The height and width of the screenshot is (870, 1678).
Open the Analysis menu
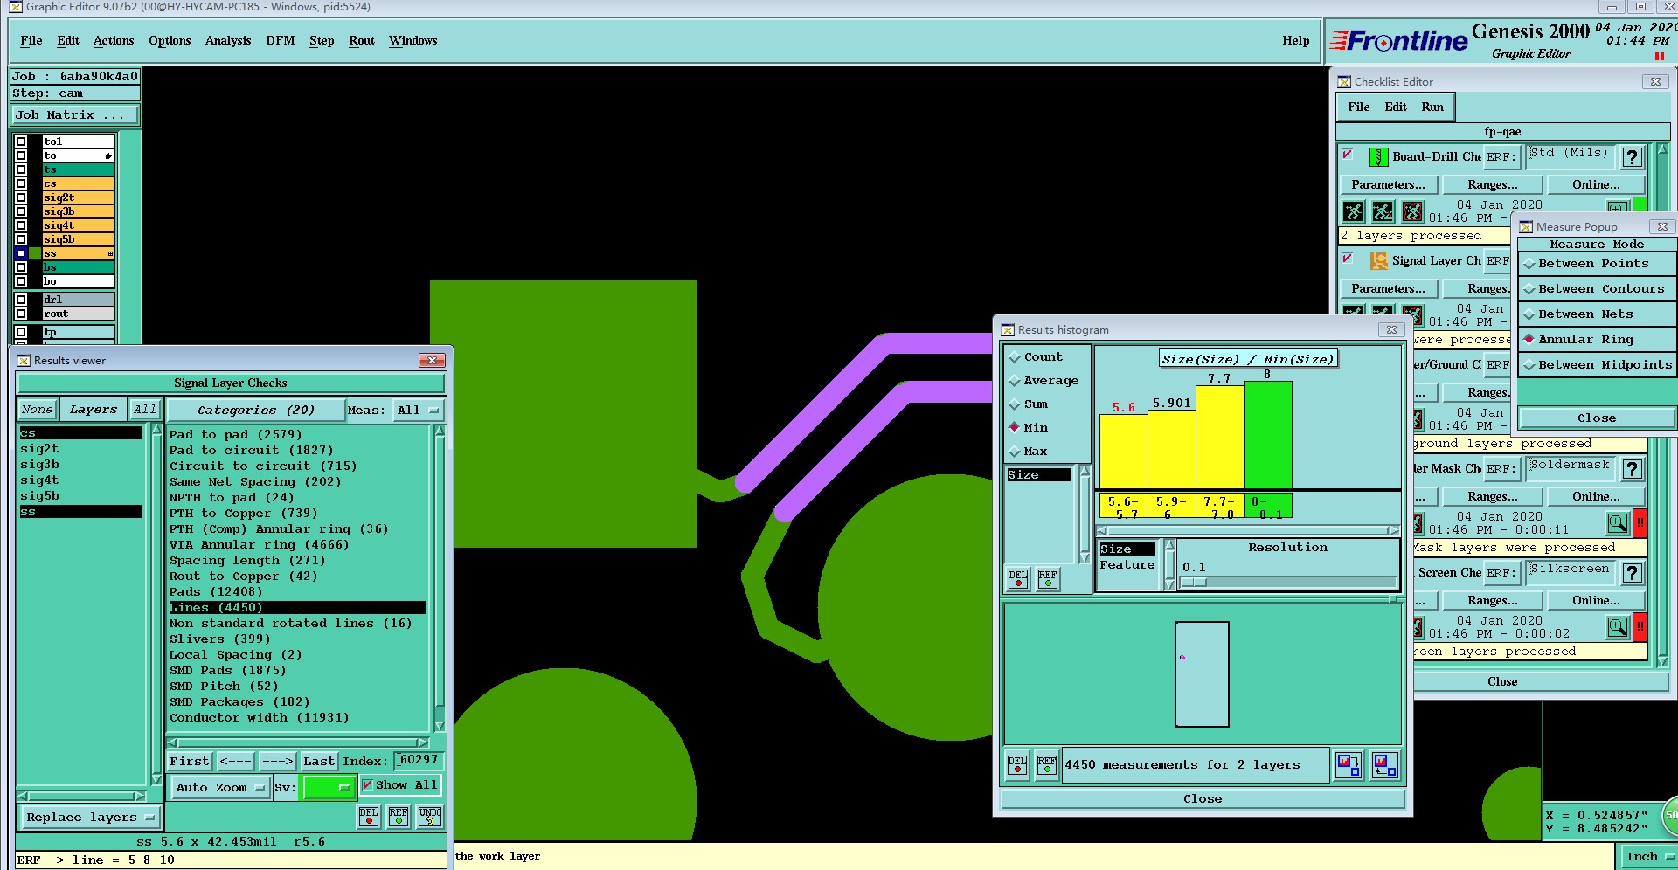[228, 41]
